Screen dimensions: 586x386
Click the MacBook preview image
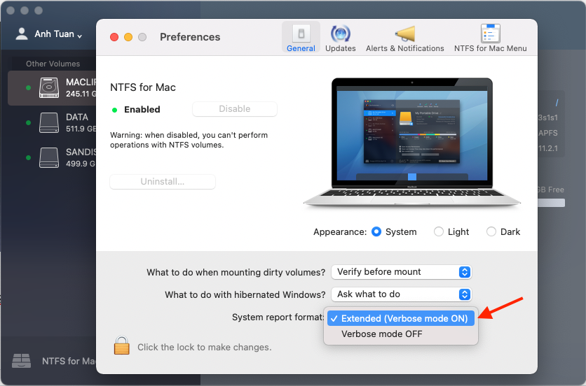point(411,143)
